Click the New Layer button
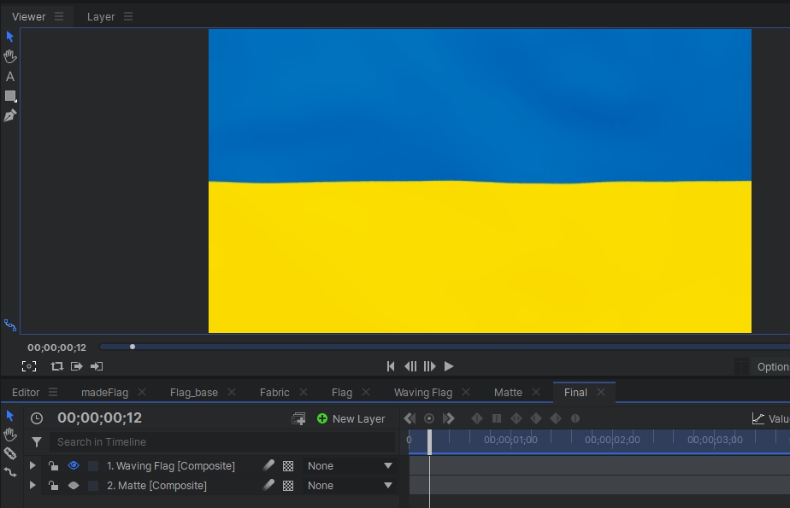This screenshot has width=790, height=508. pyautogui.click(x=351, y=418)
